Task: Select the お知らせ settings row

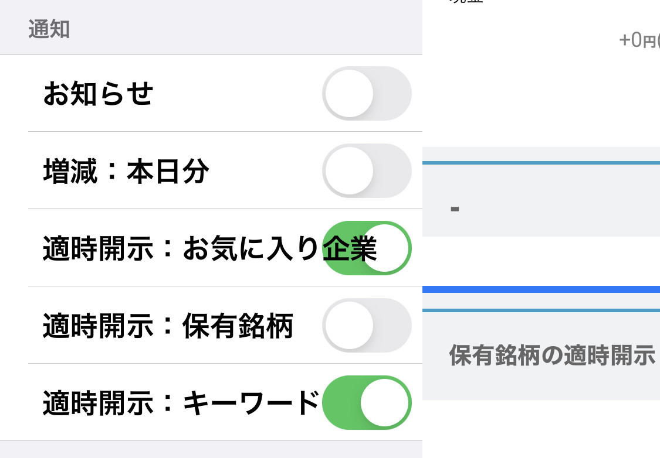Action: pos(97,93)
